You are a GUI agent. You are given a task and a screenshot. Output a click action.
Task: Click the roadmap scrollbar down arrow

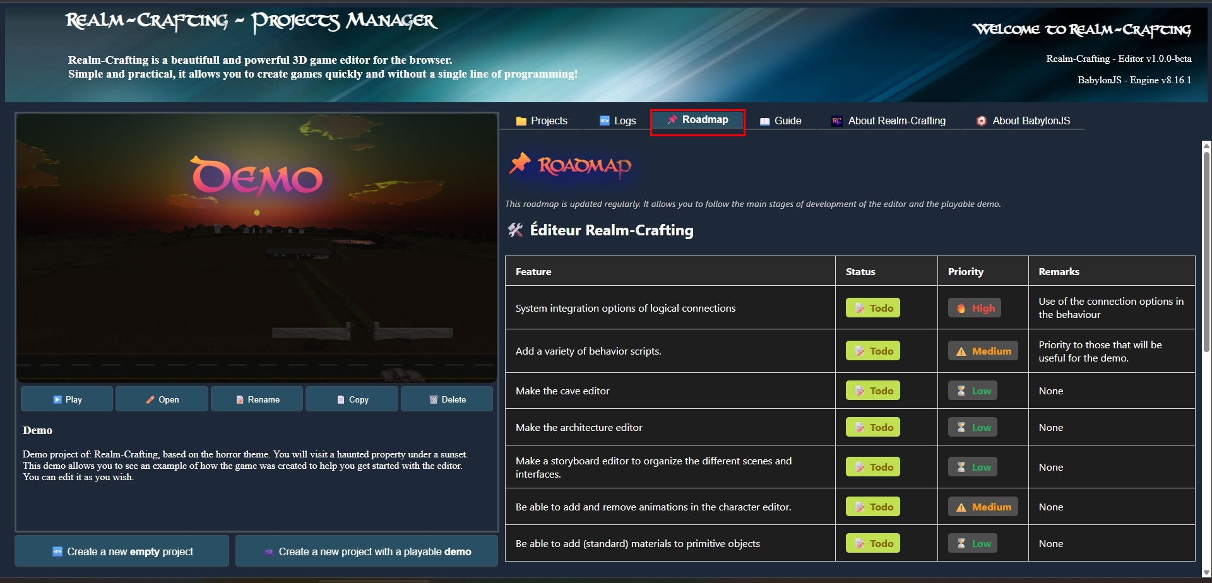coord(1206,572)
